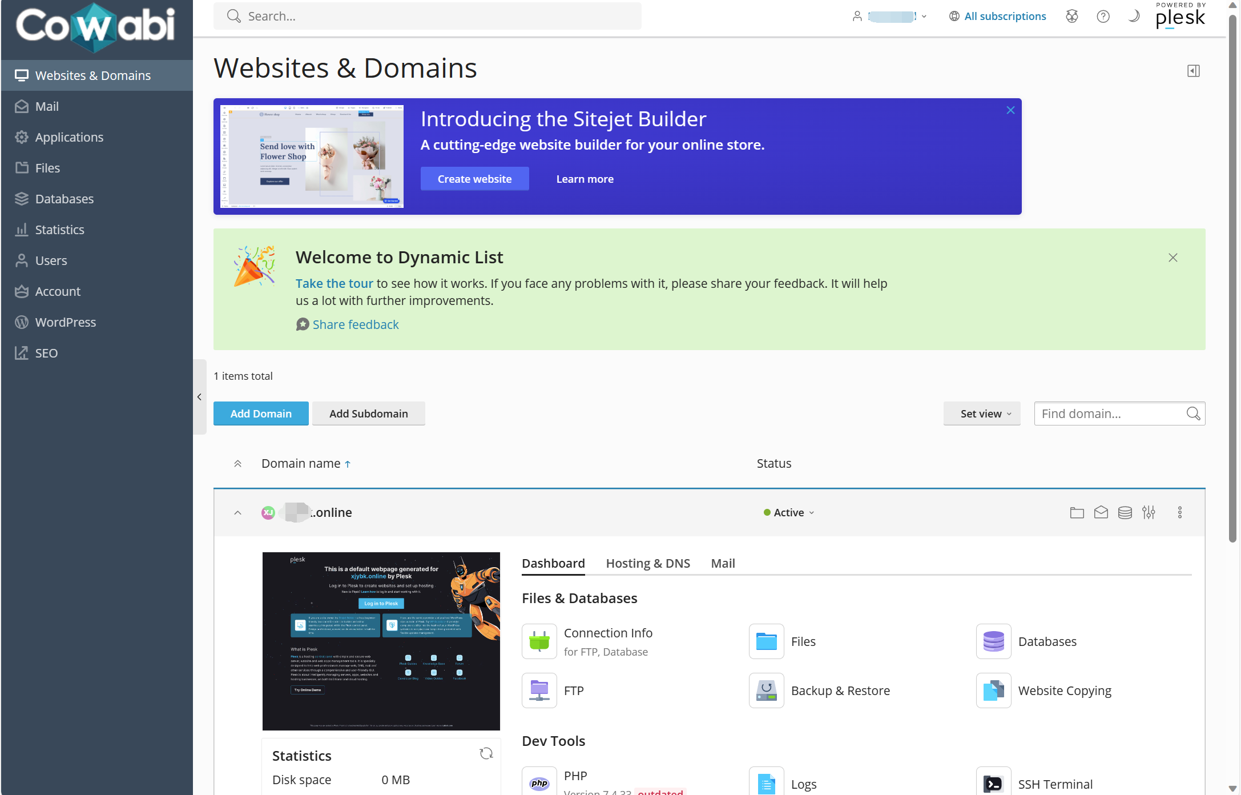This screenshot has width=1241, height=795.
Task: Refresh the Statistics panel
Action: click(x=486, y=753)
